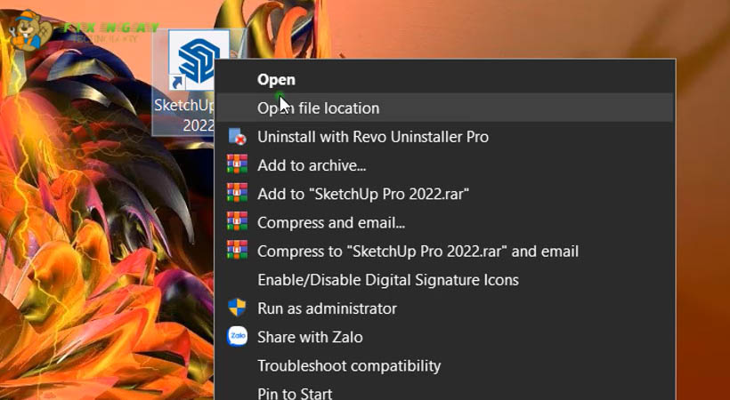This screenshot has height=400, width=730.
Task: Select the Share with Zalo text entry
Action: 310,337
